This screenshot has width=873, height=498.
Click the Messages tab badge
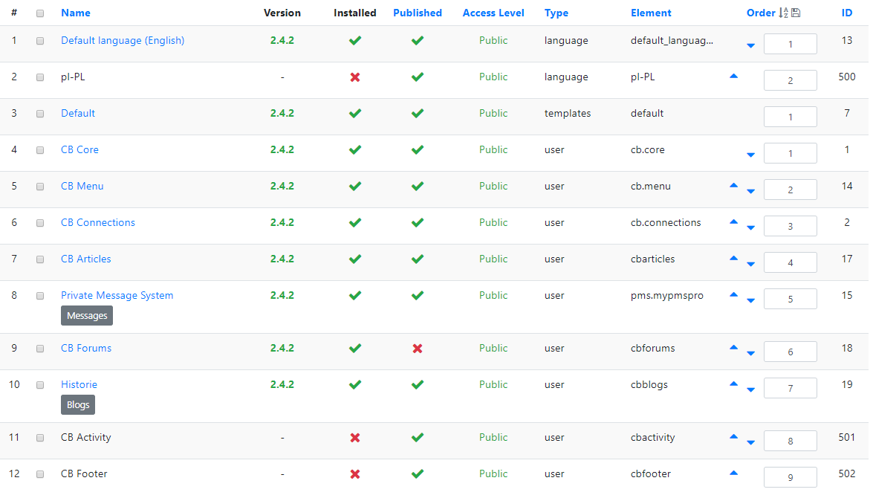(87, 316)
